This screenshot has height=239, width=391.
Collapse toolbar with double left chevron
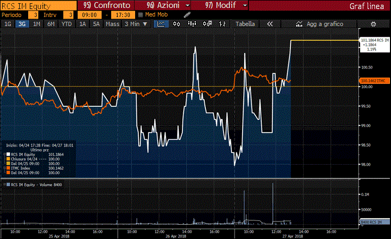(270, 24)
